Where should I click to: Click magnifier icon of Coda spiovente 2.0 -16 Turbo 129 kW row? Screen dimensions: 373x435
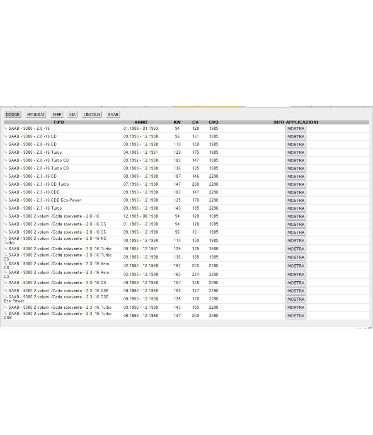point(5,249)
